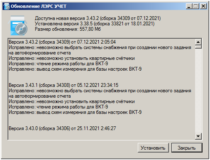Click the changelog scrollbar down arrow

pyautogui.click(x=198, y=136)
